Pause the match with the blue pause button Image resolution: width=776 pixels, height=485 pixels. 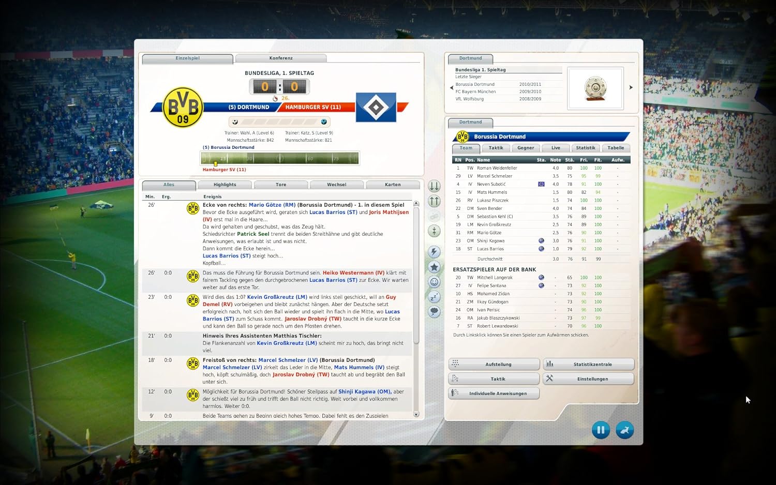coord(601,430)
